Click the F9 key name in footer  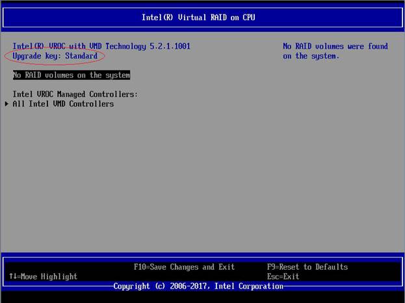[272, 267]
